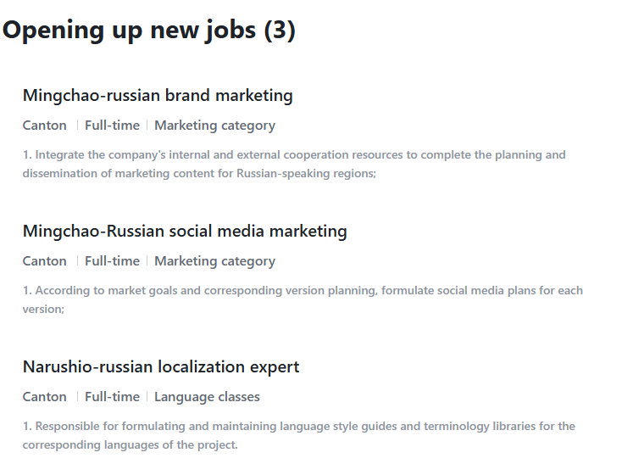The height and width of the screenshot is (475, 633).
Task: Click Full-time label under localization expert job
Action: click(112, 397)
